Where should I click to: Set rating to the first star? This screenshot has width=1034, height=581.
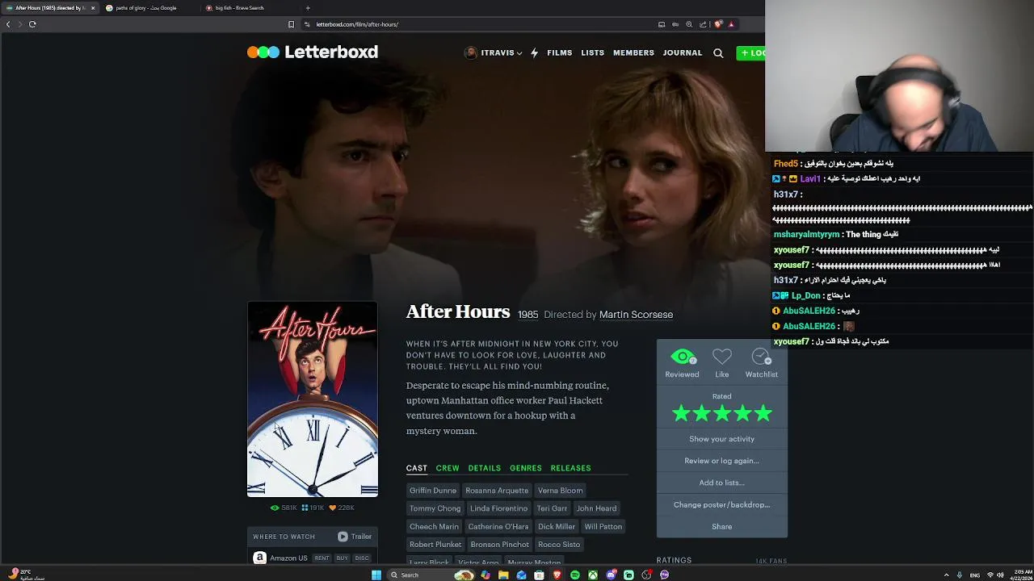pos(681,414)
